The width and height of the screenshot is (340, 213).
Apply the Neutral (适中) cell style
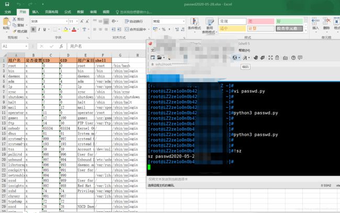[232, 28]
